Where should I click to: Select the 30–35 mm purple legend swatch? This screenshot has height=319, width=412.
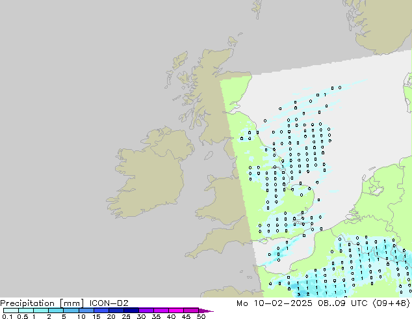tap(146, 311)
